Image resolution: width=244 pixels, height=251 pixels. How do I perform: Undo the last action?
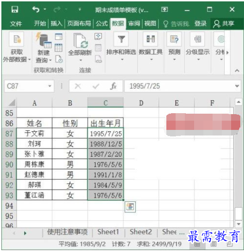[36, 9]
